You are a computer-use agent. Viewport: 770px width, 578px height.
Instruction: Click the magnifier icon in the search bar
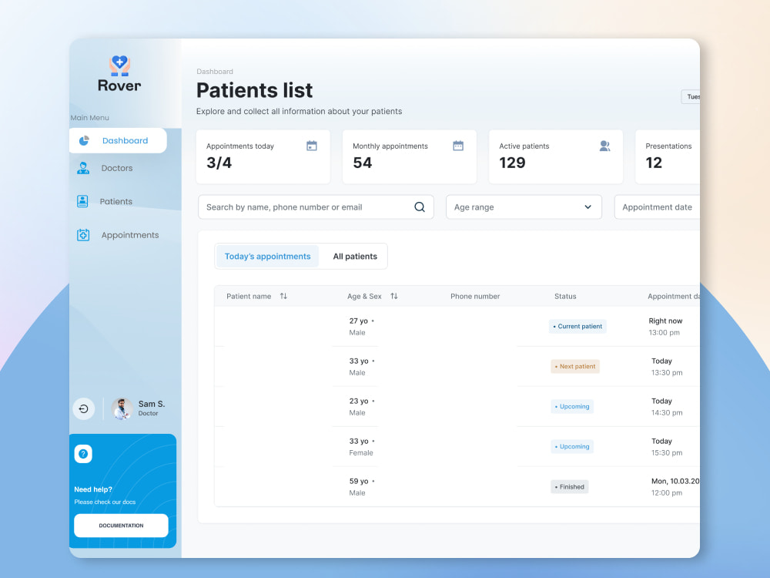(420, 207)
